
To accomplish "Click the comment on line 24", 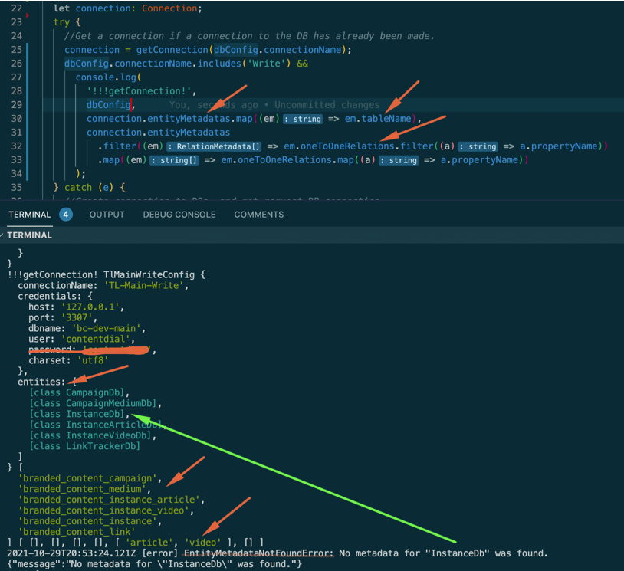I will pyautogui.click(x=249, y=36).
